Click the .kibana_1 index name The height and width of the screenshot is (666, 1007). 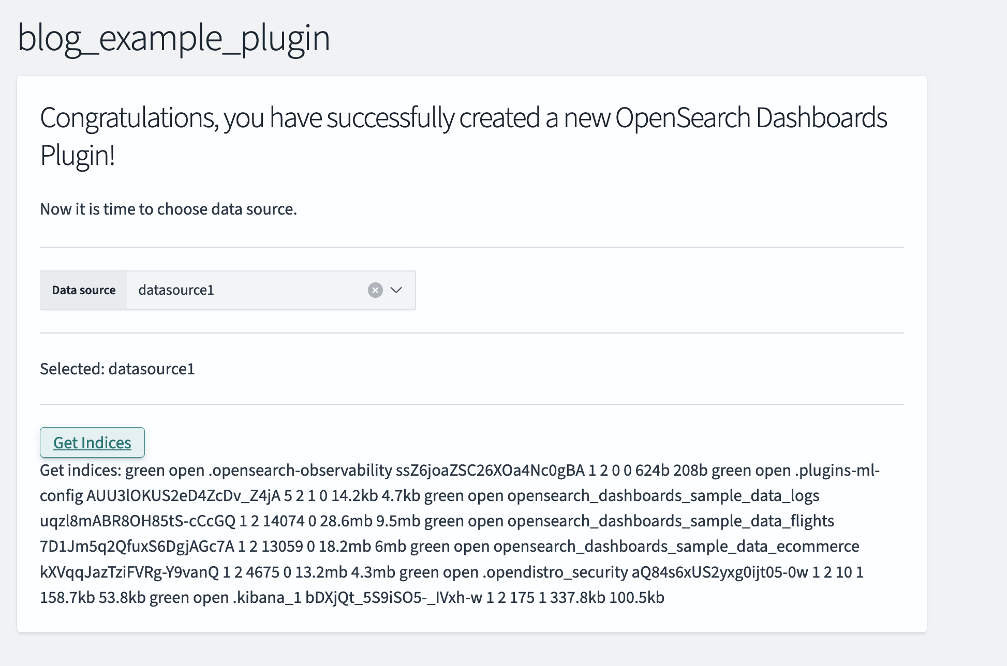pyautogui.click(x=267, y=597)
